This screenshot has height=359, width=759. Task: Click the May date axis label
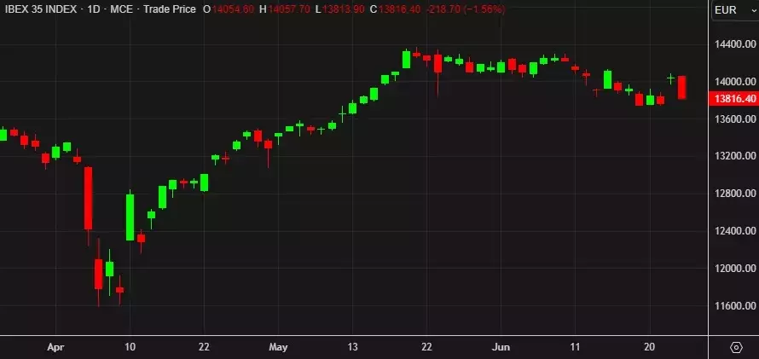click(278, 347)
